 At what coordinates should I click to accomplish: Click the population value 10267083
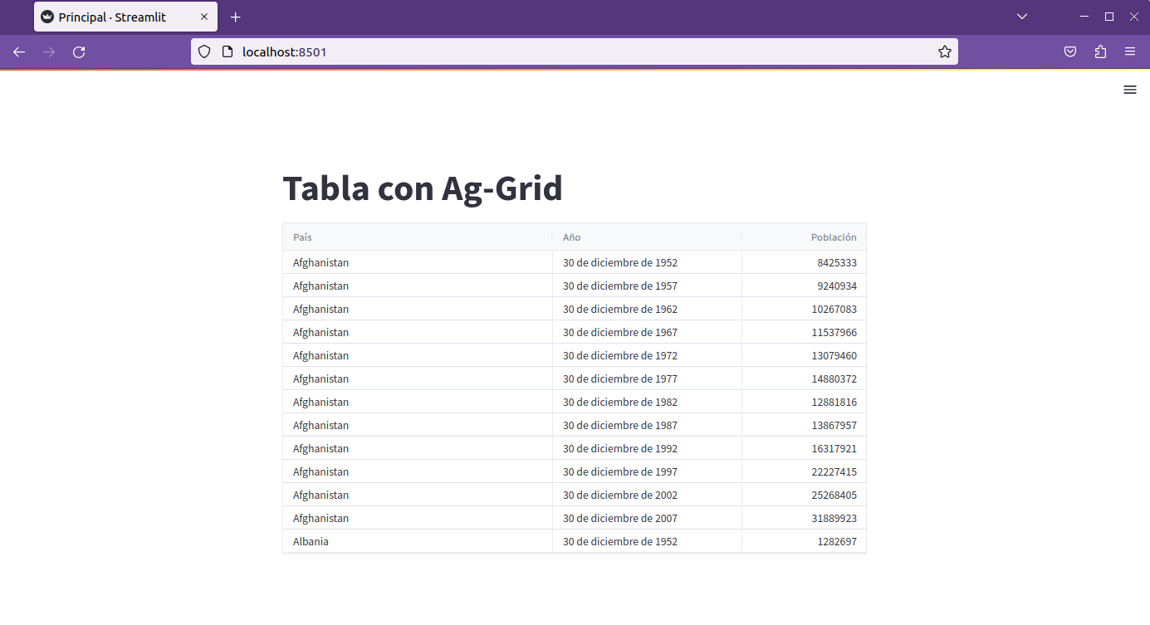[x=834, y=309]
